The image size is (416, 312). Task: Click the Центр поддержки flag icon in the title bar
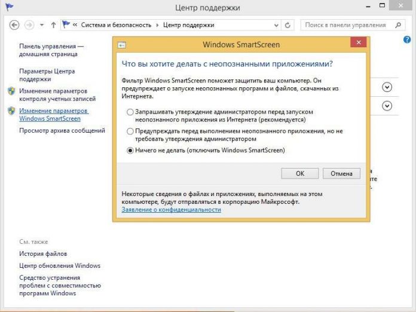point(9,7)
